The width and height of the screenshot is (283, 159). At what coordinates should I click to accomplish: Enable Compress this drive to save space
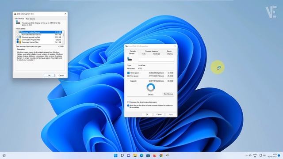point(128,102)
